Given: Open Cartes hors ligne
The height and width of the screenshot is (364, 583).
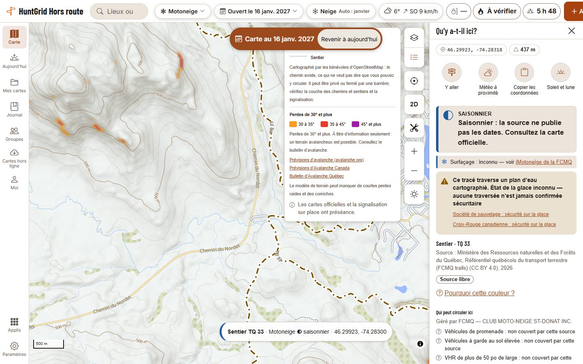Looking at the screenshot, I should [x=14, y=158].
